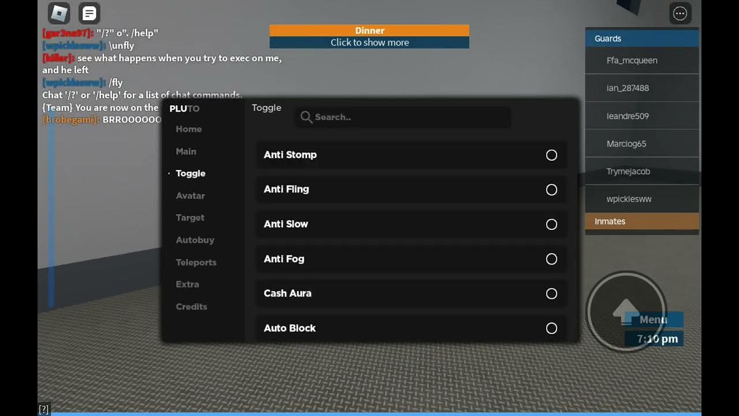Click the PLUTO title label

[x=184, y=109]
